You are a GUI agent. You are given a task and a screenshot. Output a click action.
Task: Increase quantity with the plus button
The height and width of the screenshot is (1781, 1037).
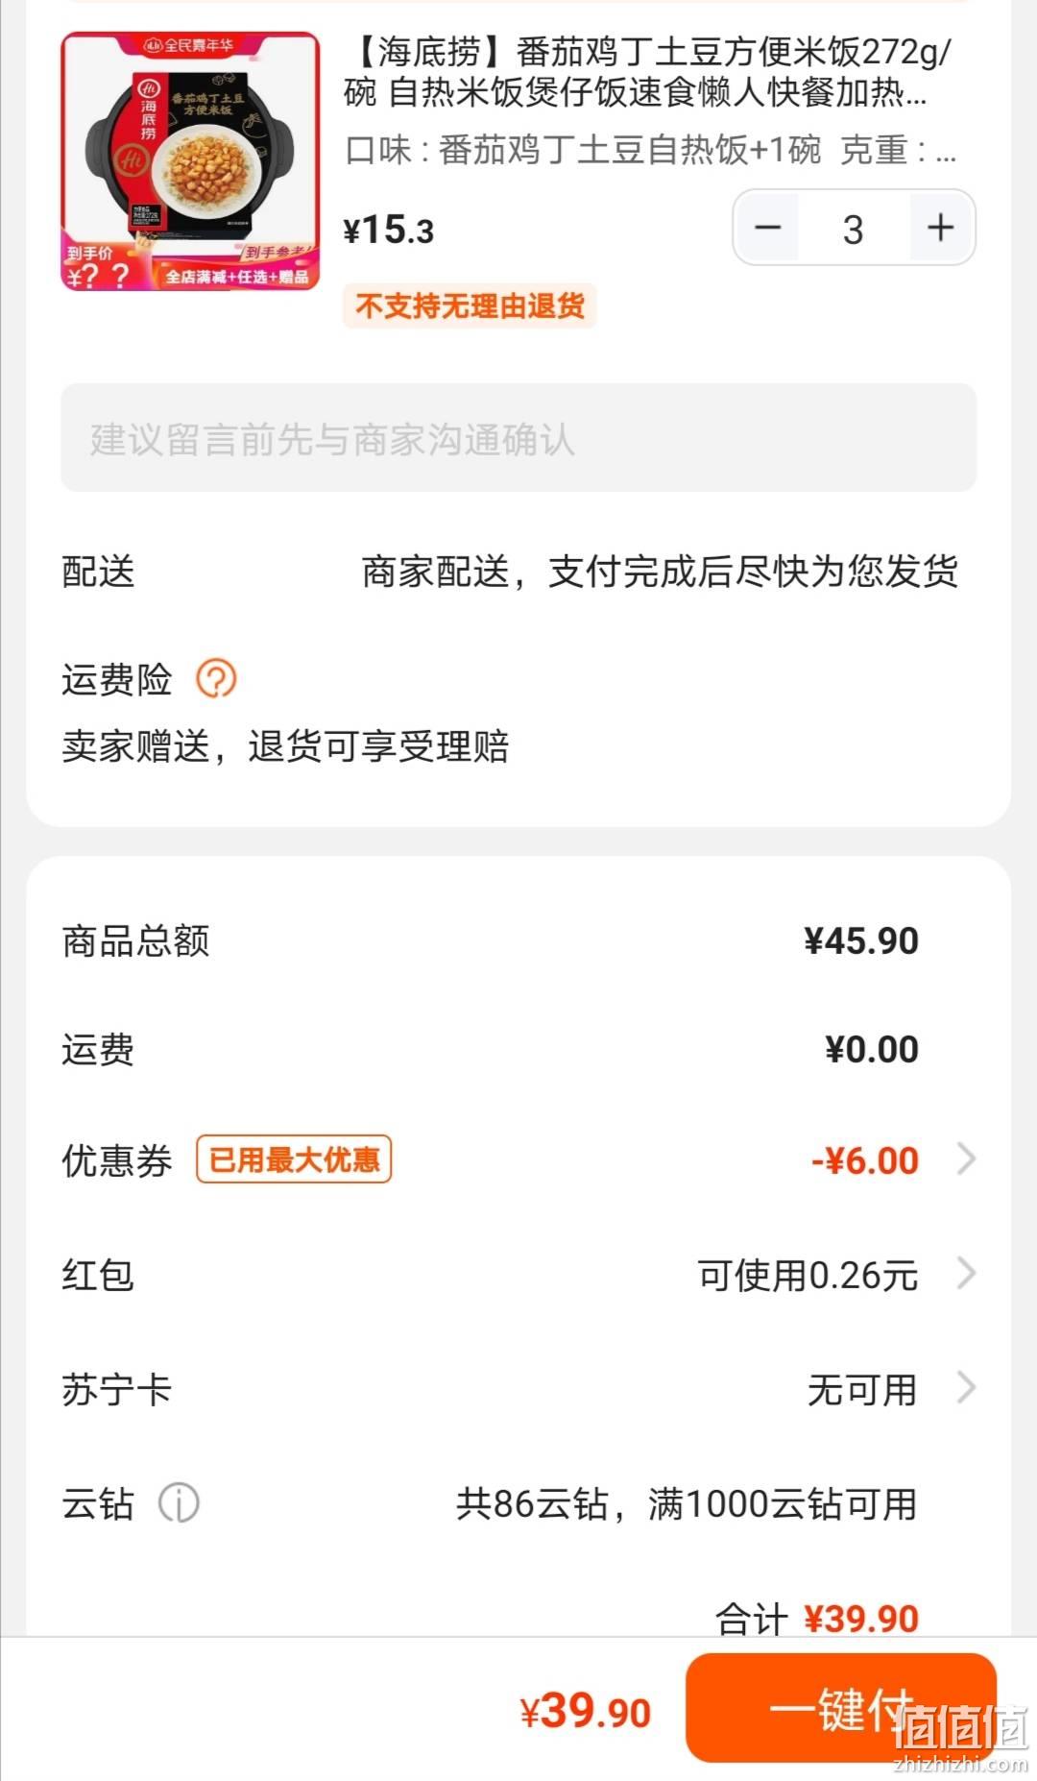[941, 228]
